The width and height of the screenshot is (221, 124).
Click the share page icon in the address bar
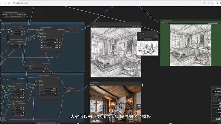[209, 3]
